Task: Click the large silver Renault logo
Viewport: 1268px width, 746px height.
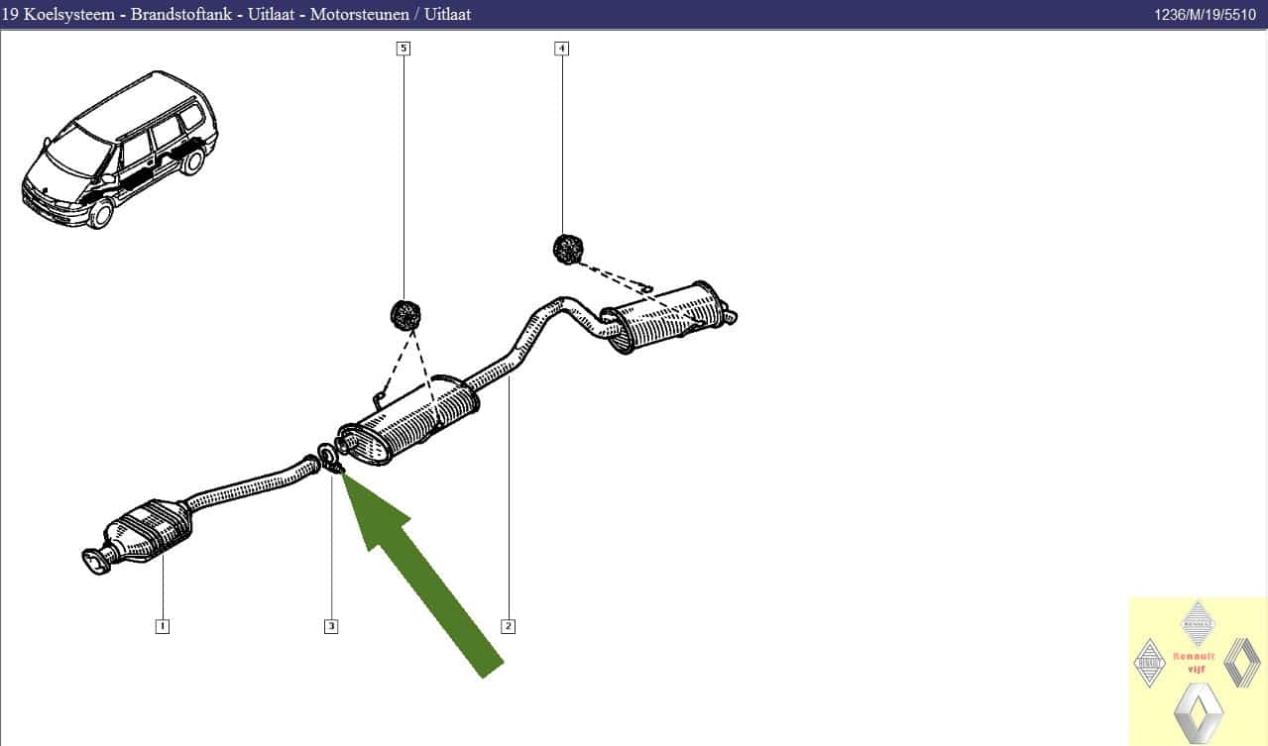Action: click(x=1199, y=712)
